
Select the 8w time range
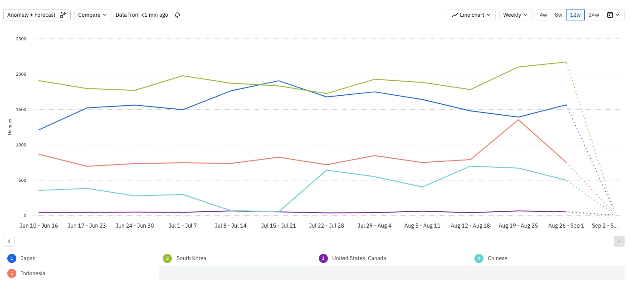(x=558, y=15)
